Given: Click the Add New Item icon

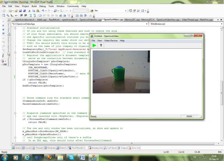Looking at the screenshot, I should click(x=10, y=11).
